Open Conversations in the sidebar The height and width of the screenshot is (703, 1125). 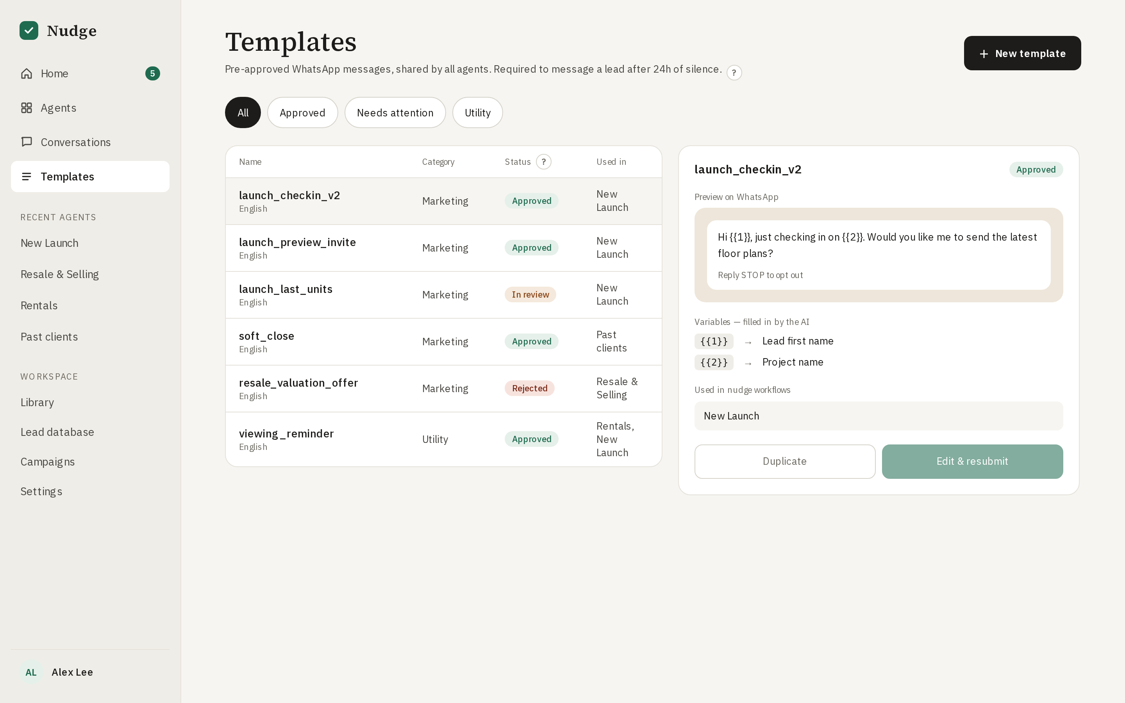click(90, 142)
